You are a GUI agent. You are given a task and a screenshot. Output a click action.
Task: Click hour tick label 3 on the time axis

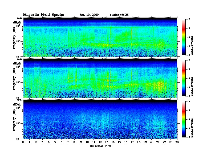(42, 142)
